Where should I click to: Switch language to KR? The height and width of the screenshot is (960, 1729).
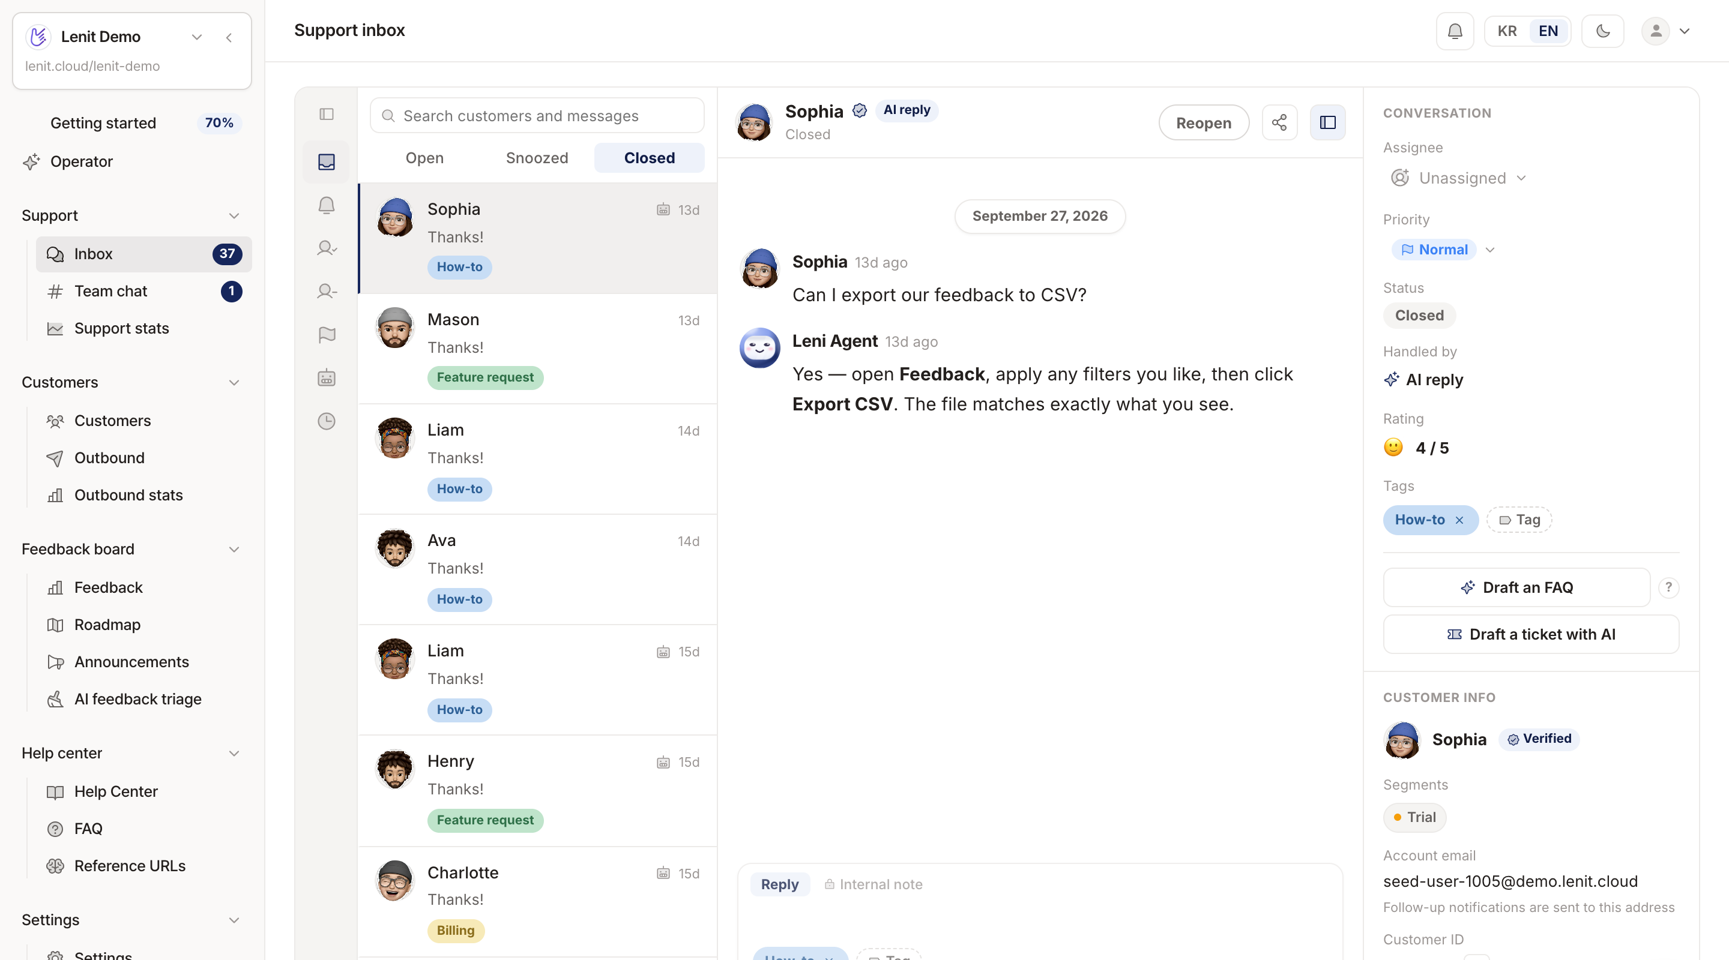coord(1506,31)
